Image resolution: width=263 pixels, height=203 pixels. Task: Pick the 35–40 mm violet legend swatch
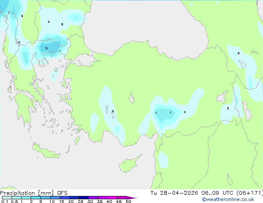[x=103, y=198]
